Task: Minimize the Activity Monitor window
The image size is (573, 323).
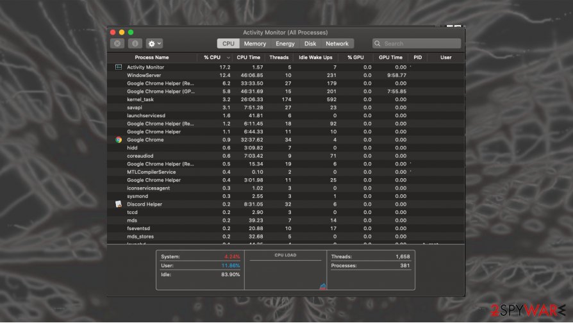Action: pos(122,32)
